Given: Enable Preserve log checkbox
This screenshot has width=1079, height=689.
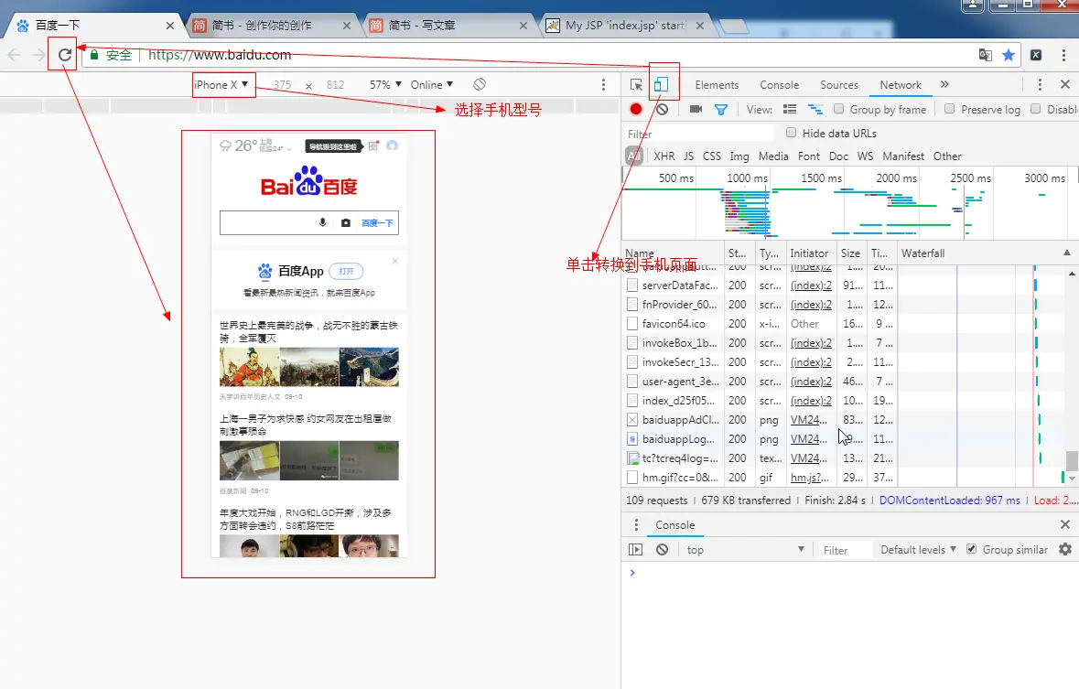Looking at the screenshot, I should coord(950,109).
